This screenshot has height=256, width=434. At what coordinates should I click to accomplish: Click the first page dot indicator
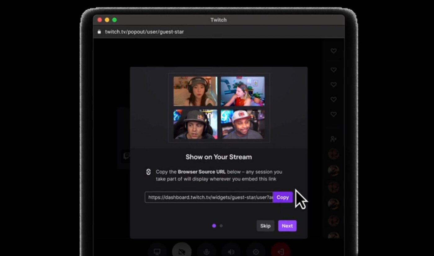[215, 226]
